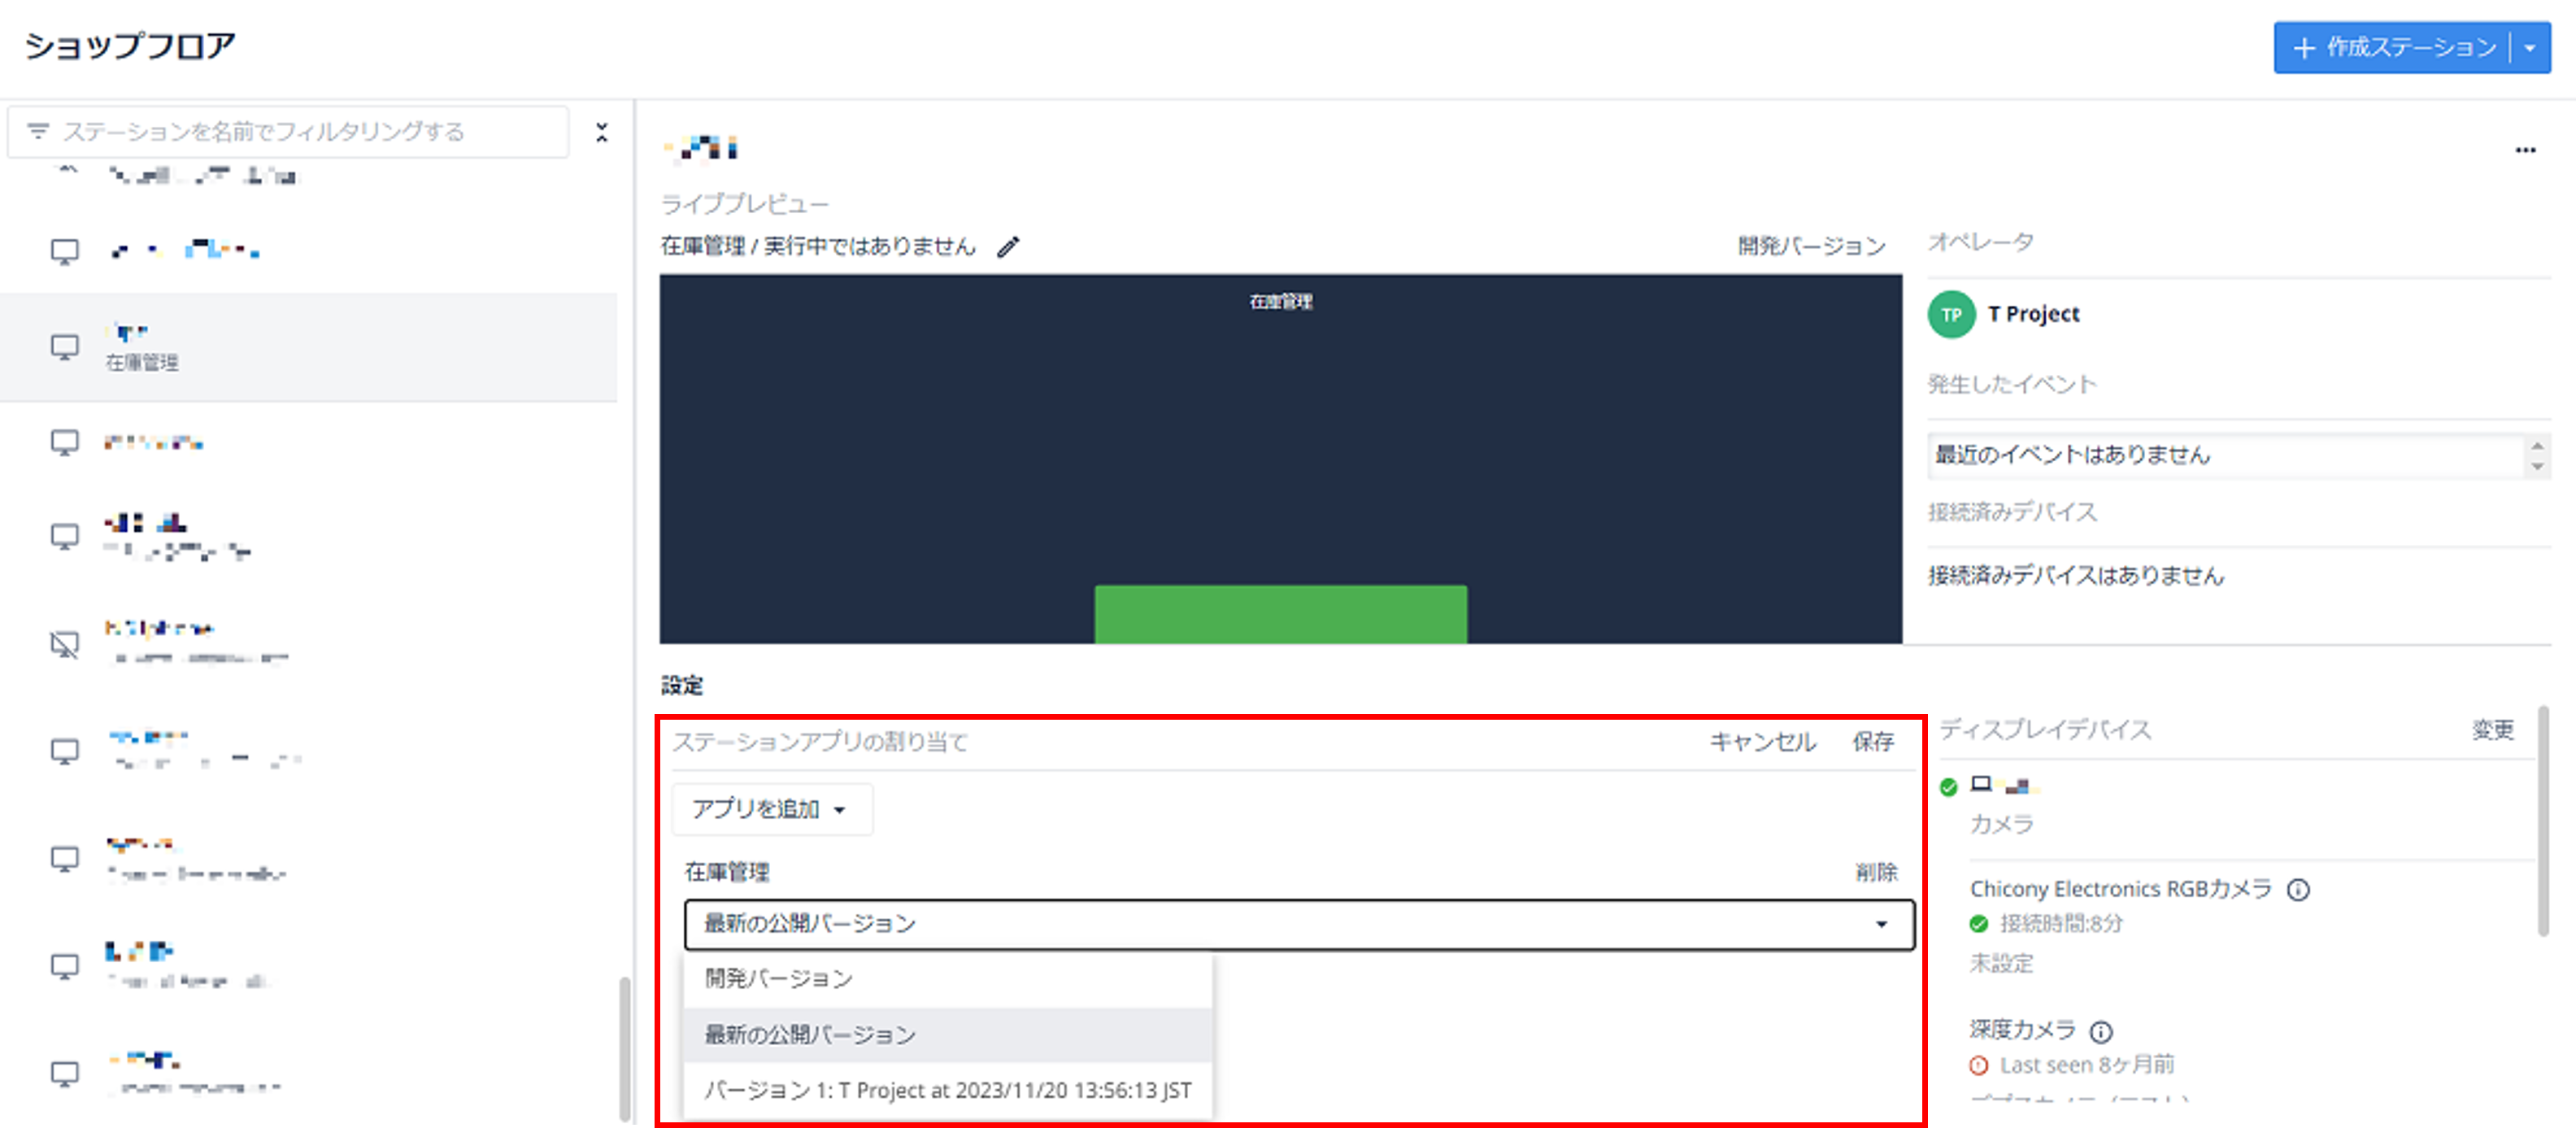Click the station list vertical scrollbar
This screenshot has width=2576, height=1128.
pyautogui.click(x=625, y=1048)
